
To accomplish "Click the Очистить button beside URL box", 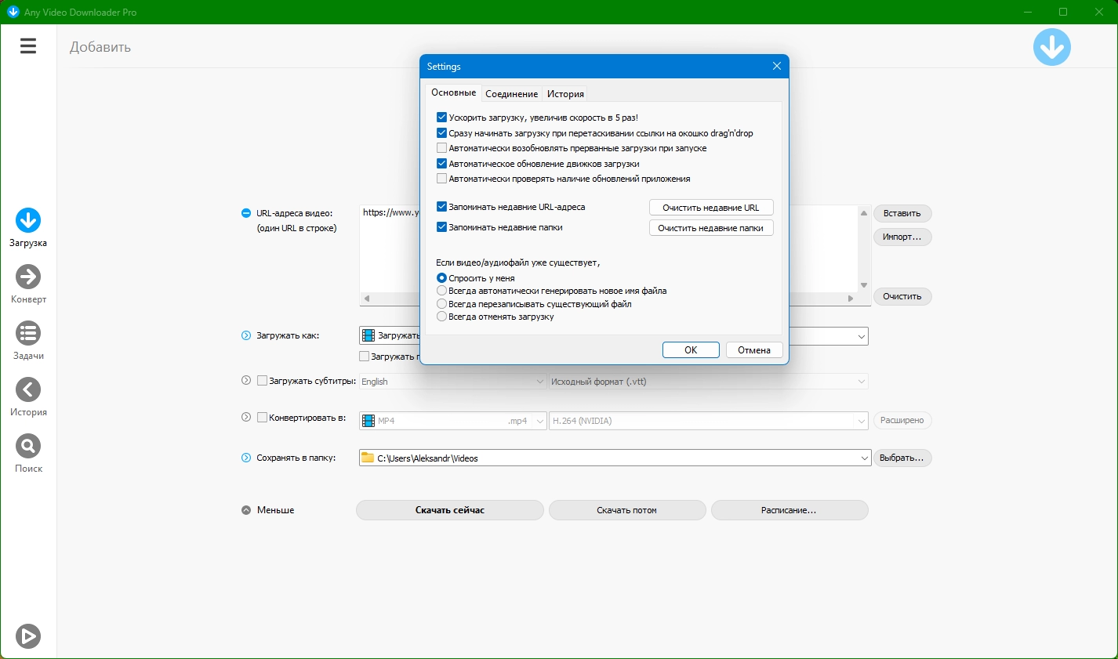I will pyautogui.click(x=902, y=296).
